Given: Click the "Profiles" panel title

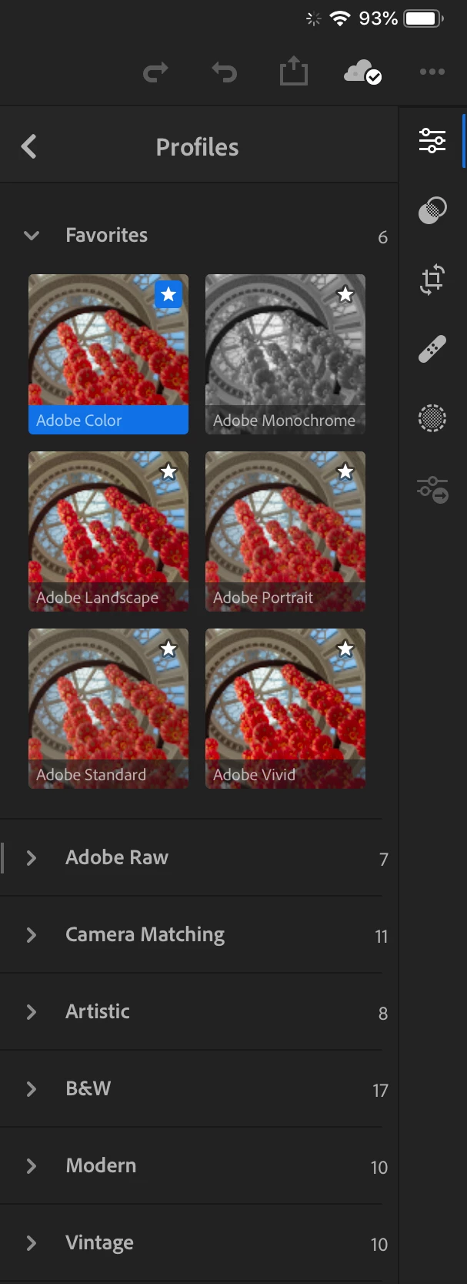Looking at the screenshot, I should pyautogui.click(x=197, y=147).
